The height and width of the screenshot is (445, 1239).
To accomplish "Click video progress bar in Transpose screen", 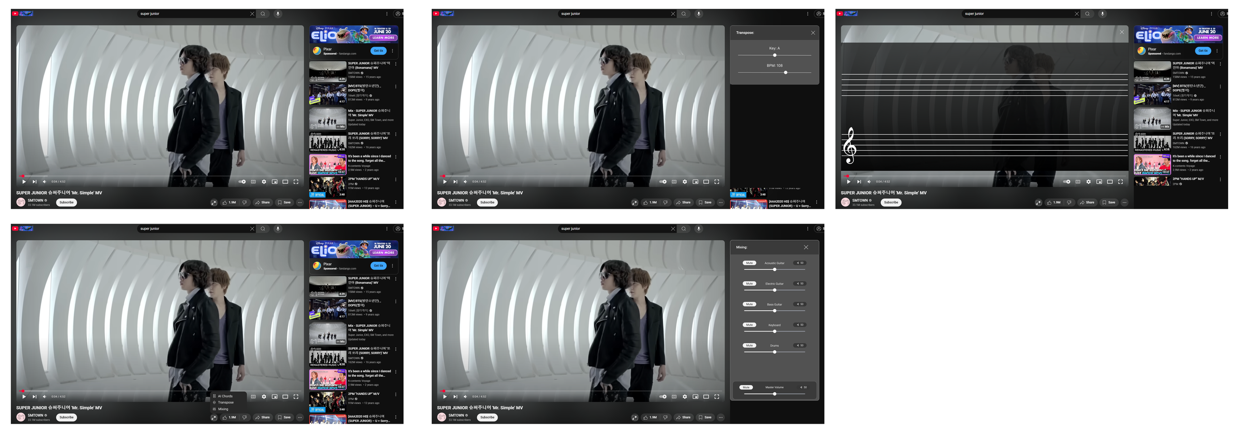I will click(580, 176).
